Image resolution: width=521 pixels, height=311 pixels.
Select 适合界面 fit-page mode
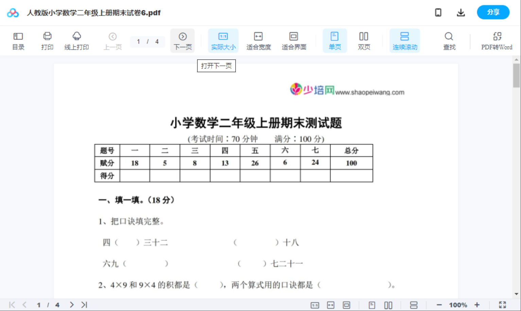coord(294,40)
